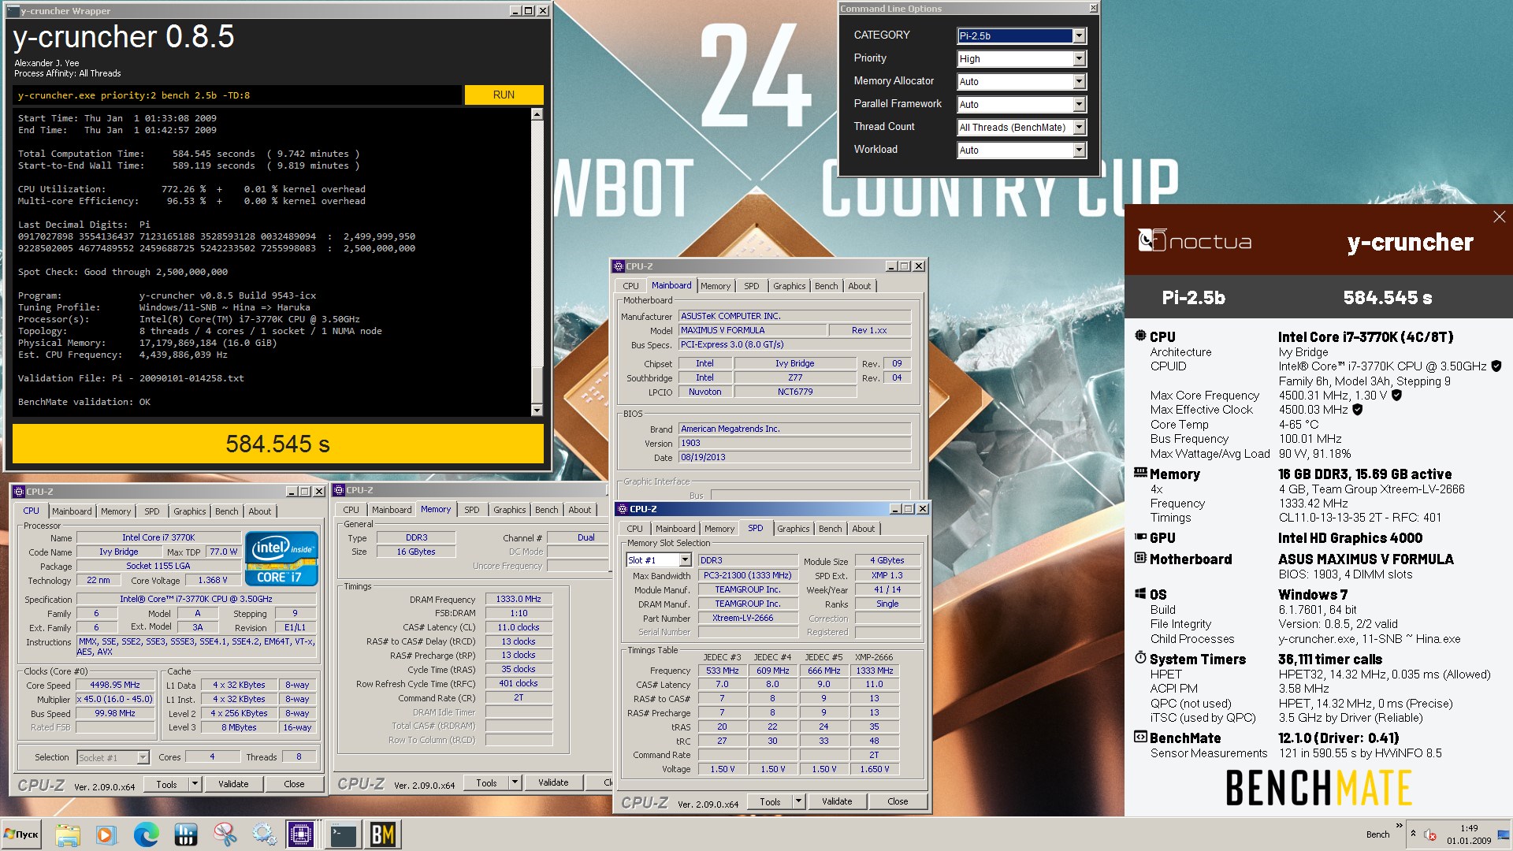Open the Snipping Tool in taskbar
This screenshot has width=1513, height=851.
point(225,834)
